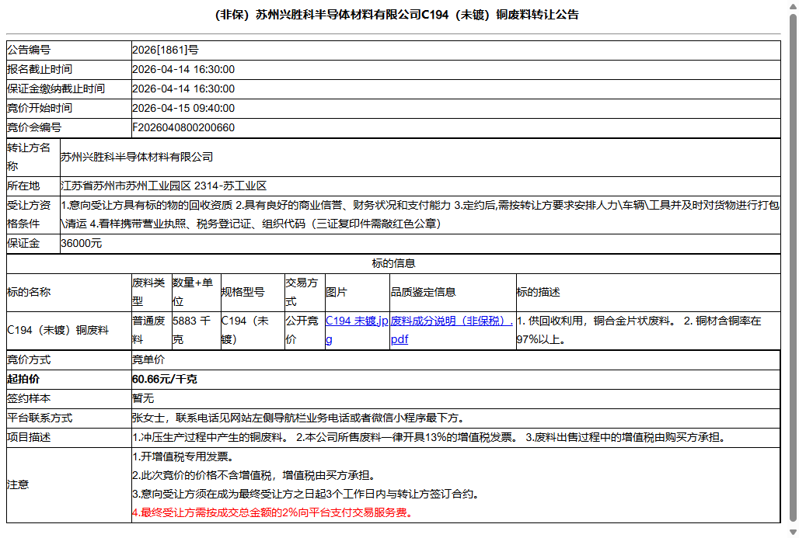Click the starting price 60.66元/千克
Image resolution: width=799 pixels, height=538 pixels.
(164, 379)
